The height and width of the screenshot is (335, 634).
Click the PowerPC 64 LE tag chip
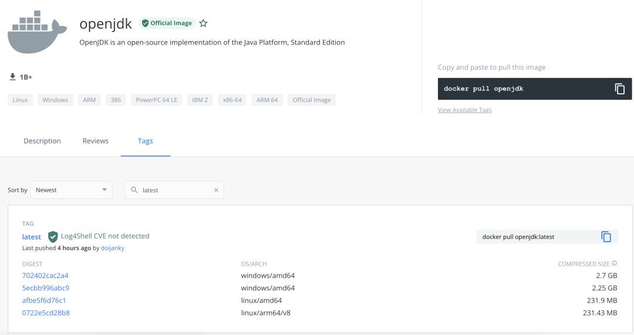tap(156, 100)
